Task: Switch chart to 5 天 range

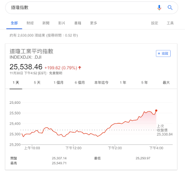Action: (x=37, y=83)
